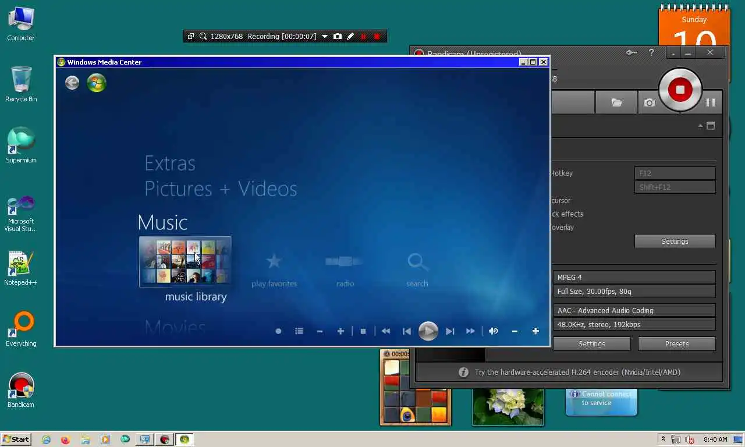Pause recording in the Bandicam window

(x=711, y=102)
